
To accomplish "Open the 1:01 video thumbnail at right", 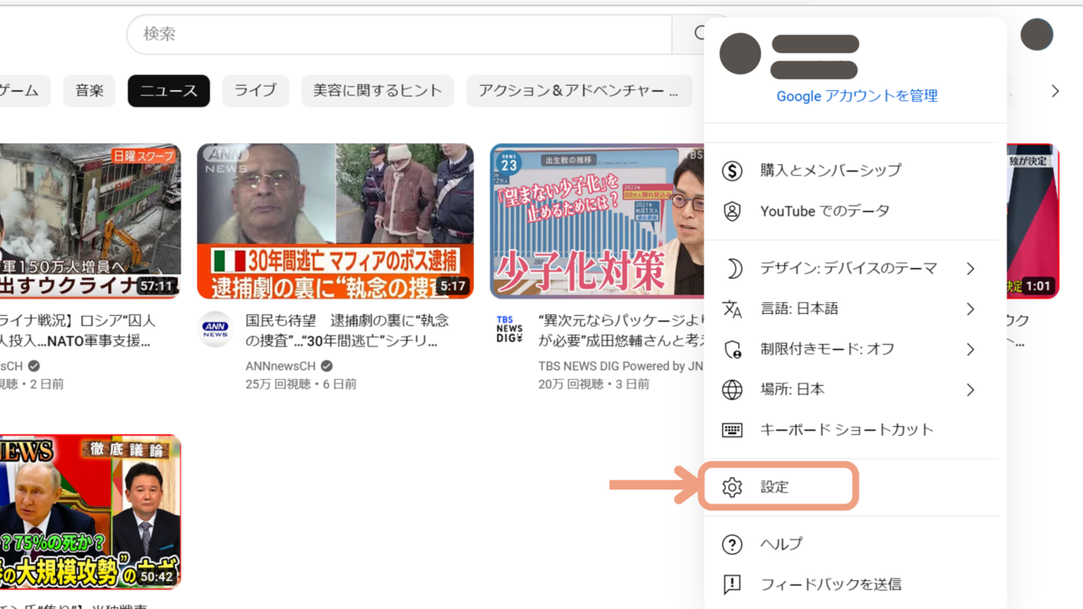I will pos(1032,221).
